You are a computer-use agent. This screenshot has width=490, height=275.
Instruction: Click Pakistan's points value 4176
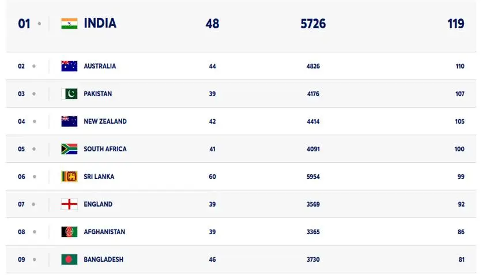(x=313, y=94)
